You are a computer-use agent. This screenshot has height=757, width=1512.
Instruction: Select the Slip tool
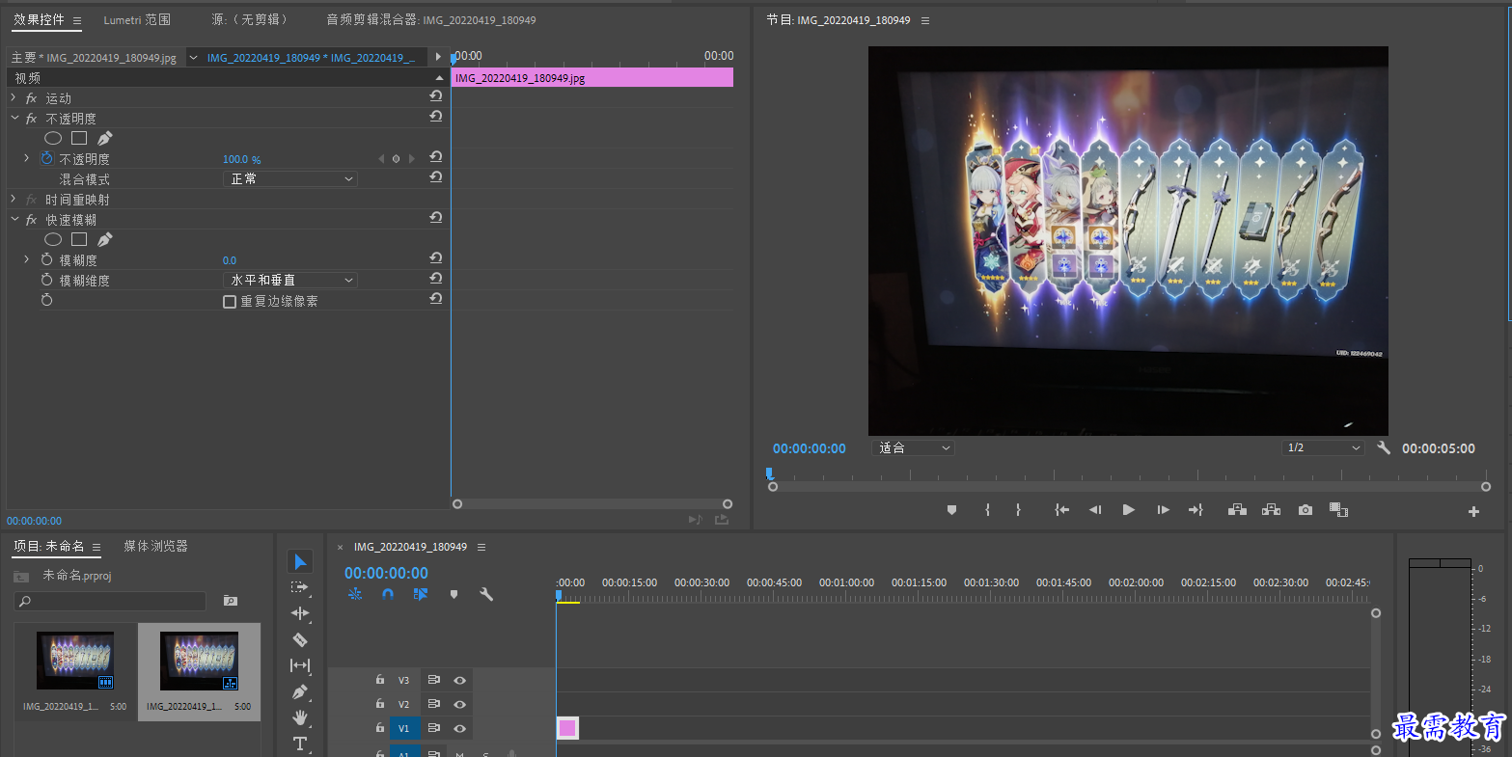[x=300, y=665]
